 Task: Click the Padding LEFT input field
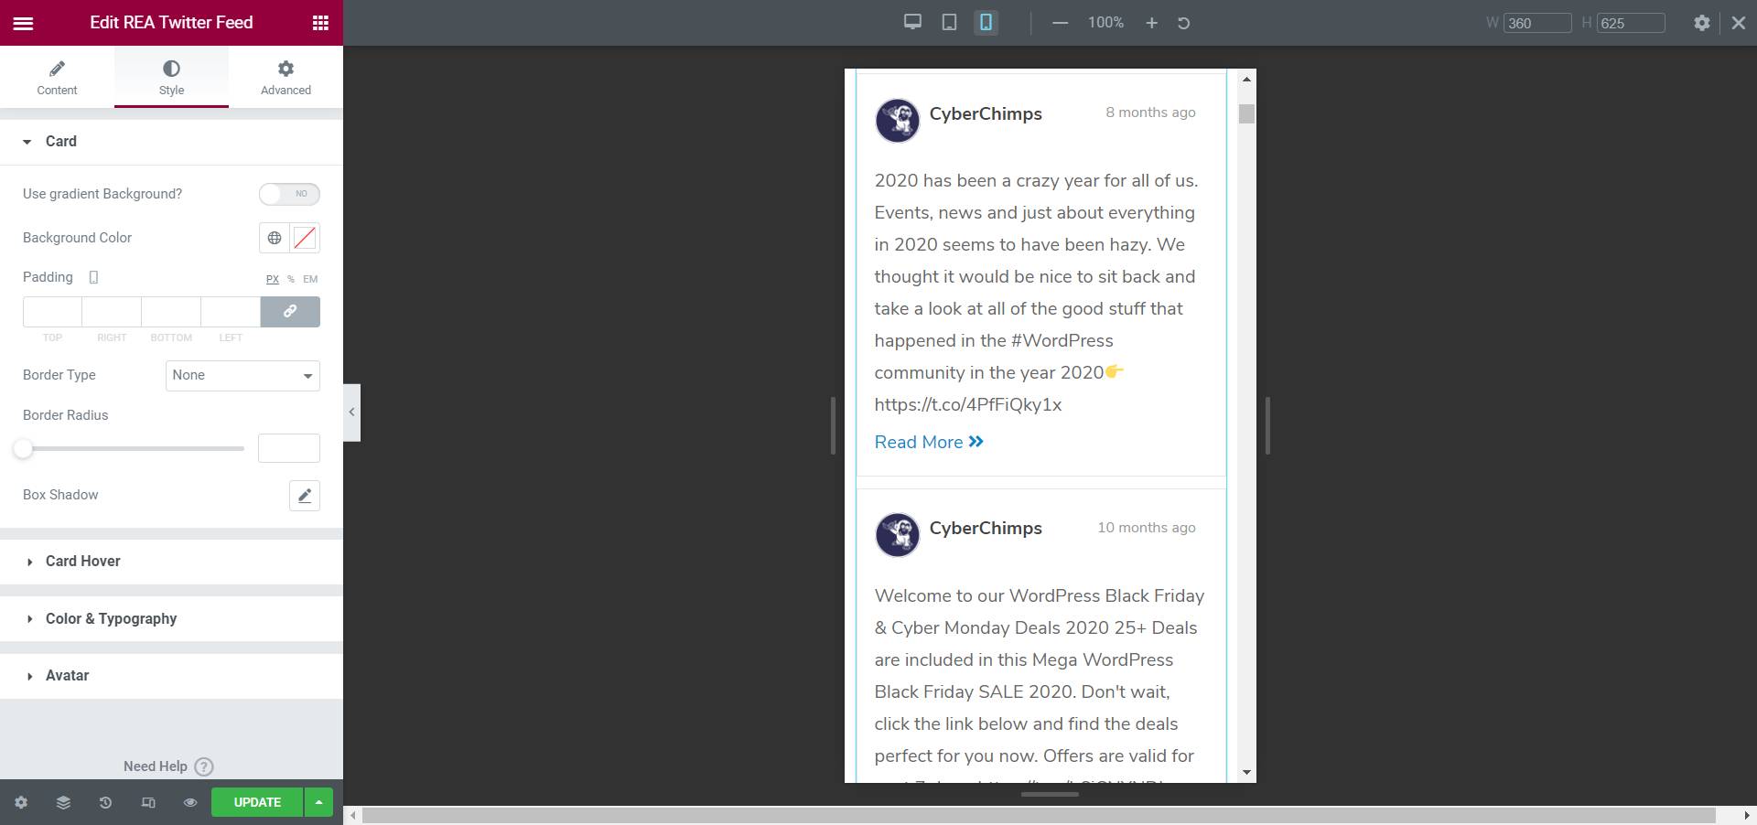[231, 312]
